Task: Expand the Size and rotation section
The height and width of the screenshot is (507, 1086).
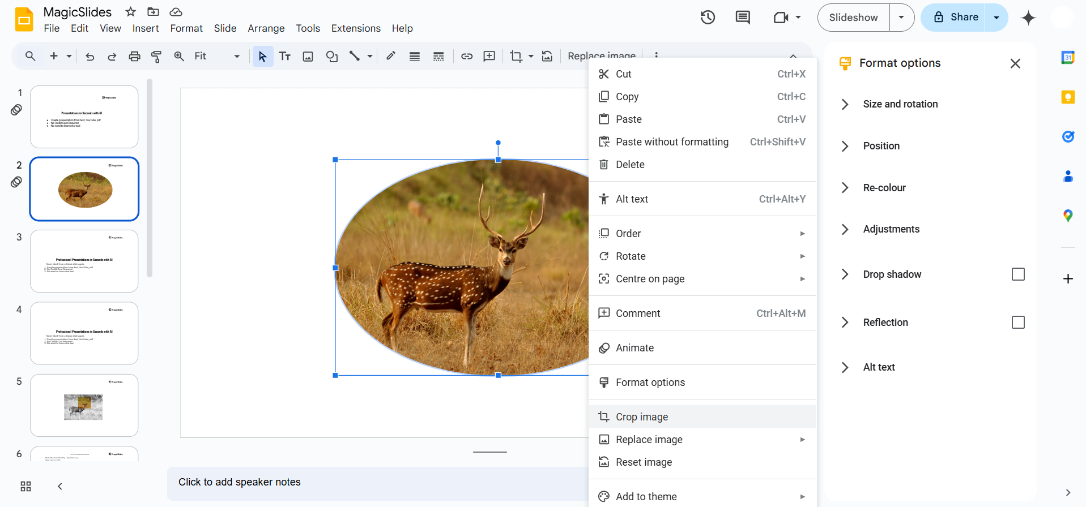Action: point(900,104)
